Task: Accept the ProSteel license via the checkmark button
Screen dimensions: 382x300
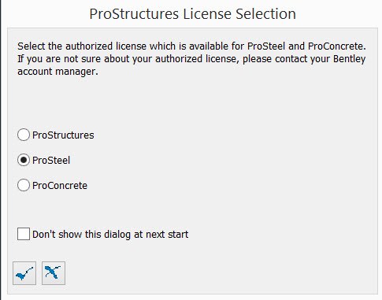Action: [x=24, y=273]
